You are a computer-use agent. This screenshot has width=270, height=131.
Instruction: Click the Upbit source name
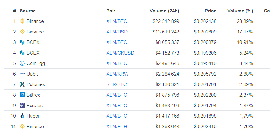pyautogui.click(x=32, y=74)
